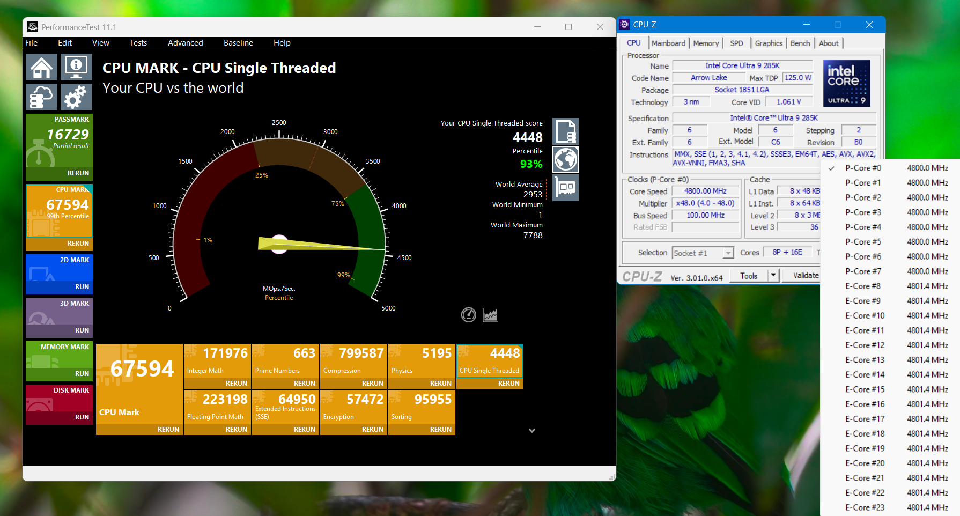Open the Advanced menu
The width and height of the screenshot is (960, 516).
point(185,43)
